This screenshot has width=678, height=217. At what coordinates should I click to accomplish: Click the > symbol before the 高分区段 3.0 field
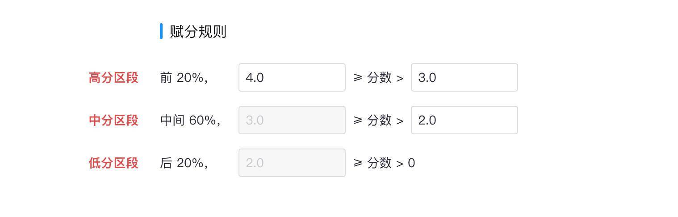(400, 78)
